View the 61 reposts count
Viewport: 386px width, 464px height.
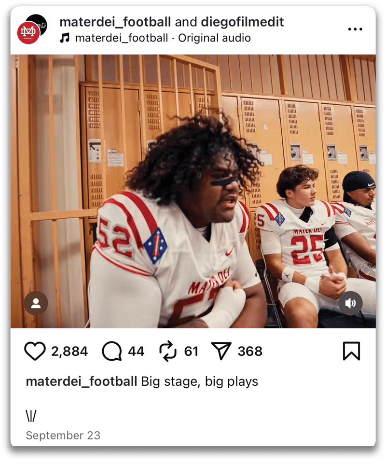pyautogui.click(x=191, y=352)
